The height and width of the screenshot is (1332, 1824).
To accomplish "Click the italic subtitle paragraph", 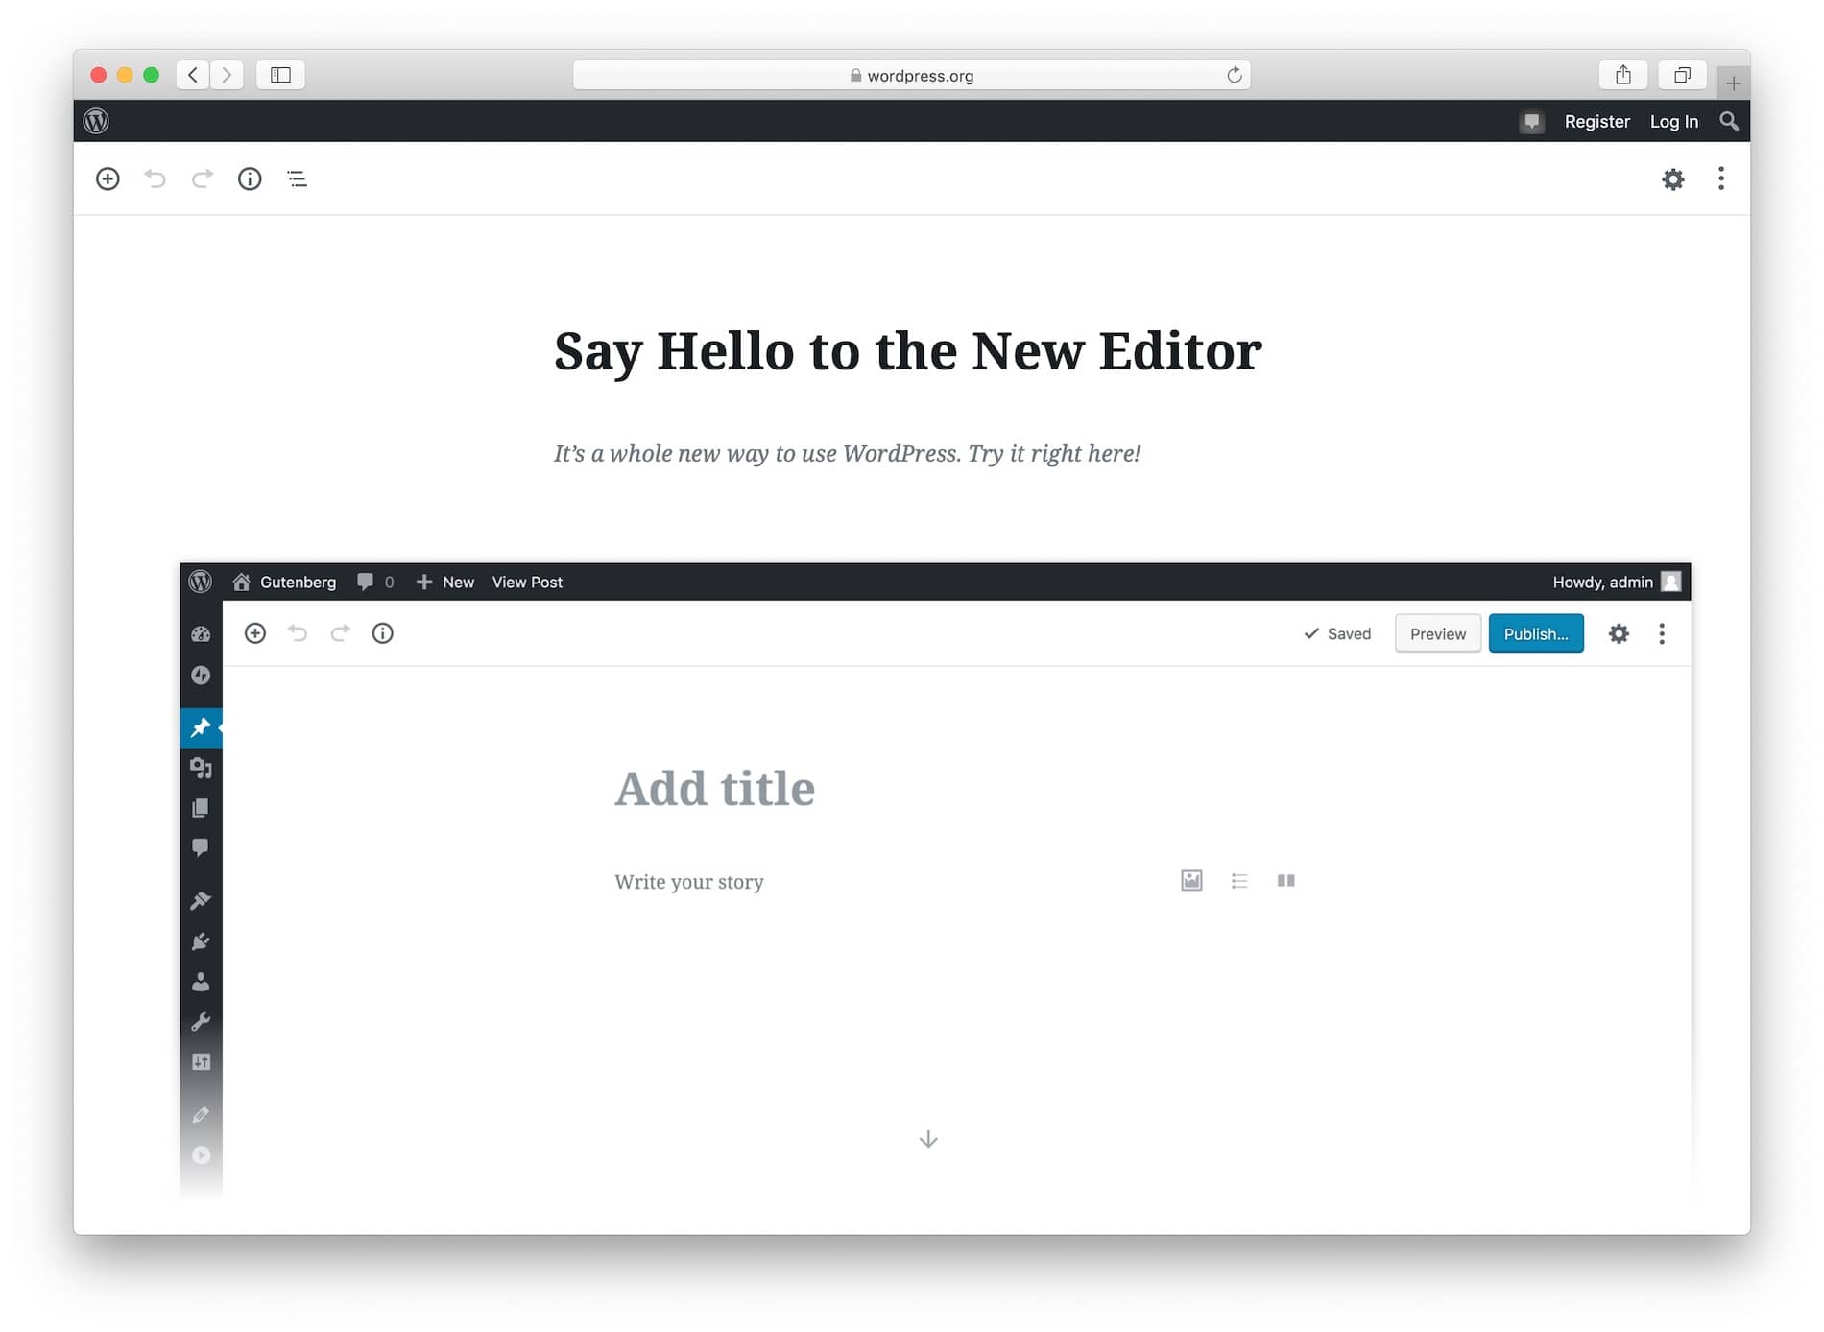I will pos(847,453).
